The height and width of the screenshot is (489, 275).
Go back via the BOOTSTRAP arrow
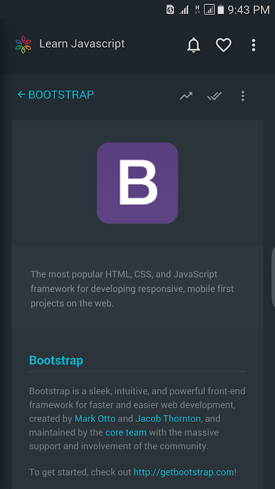click(x=56, y=95)
